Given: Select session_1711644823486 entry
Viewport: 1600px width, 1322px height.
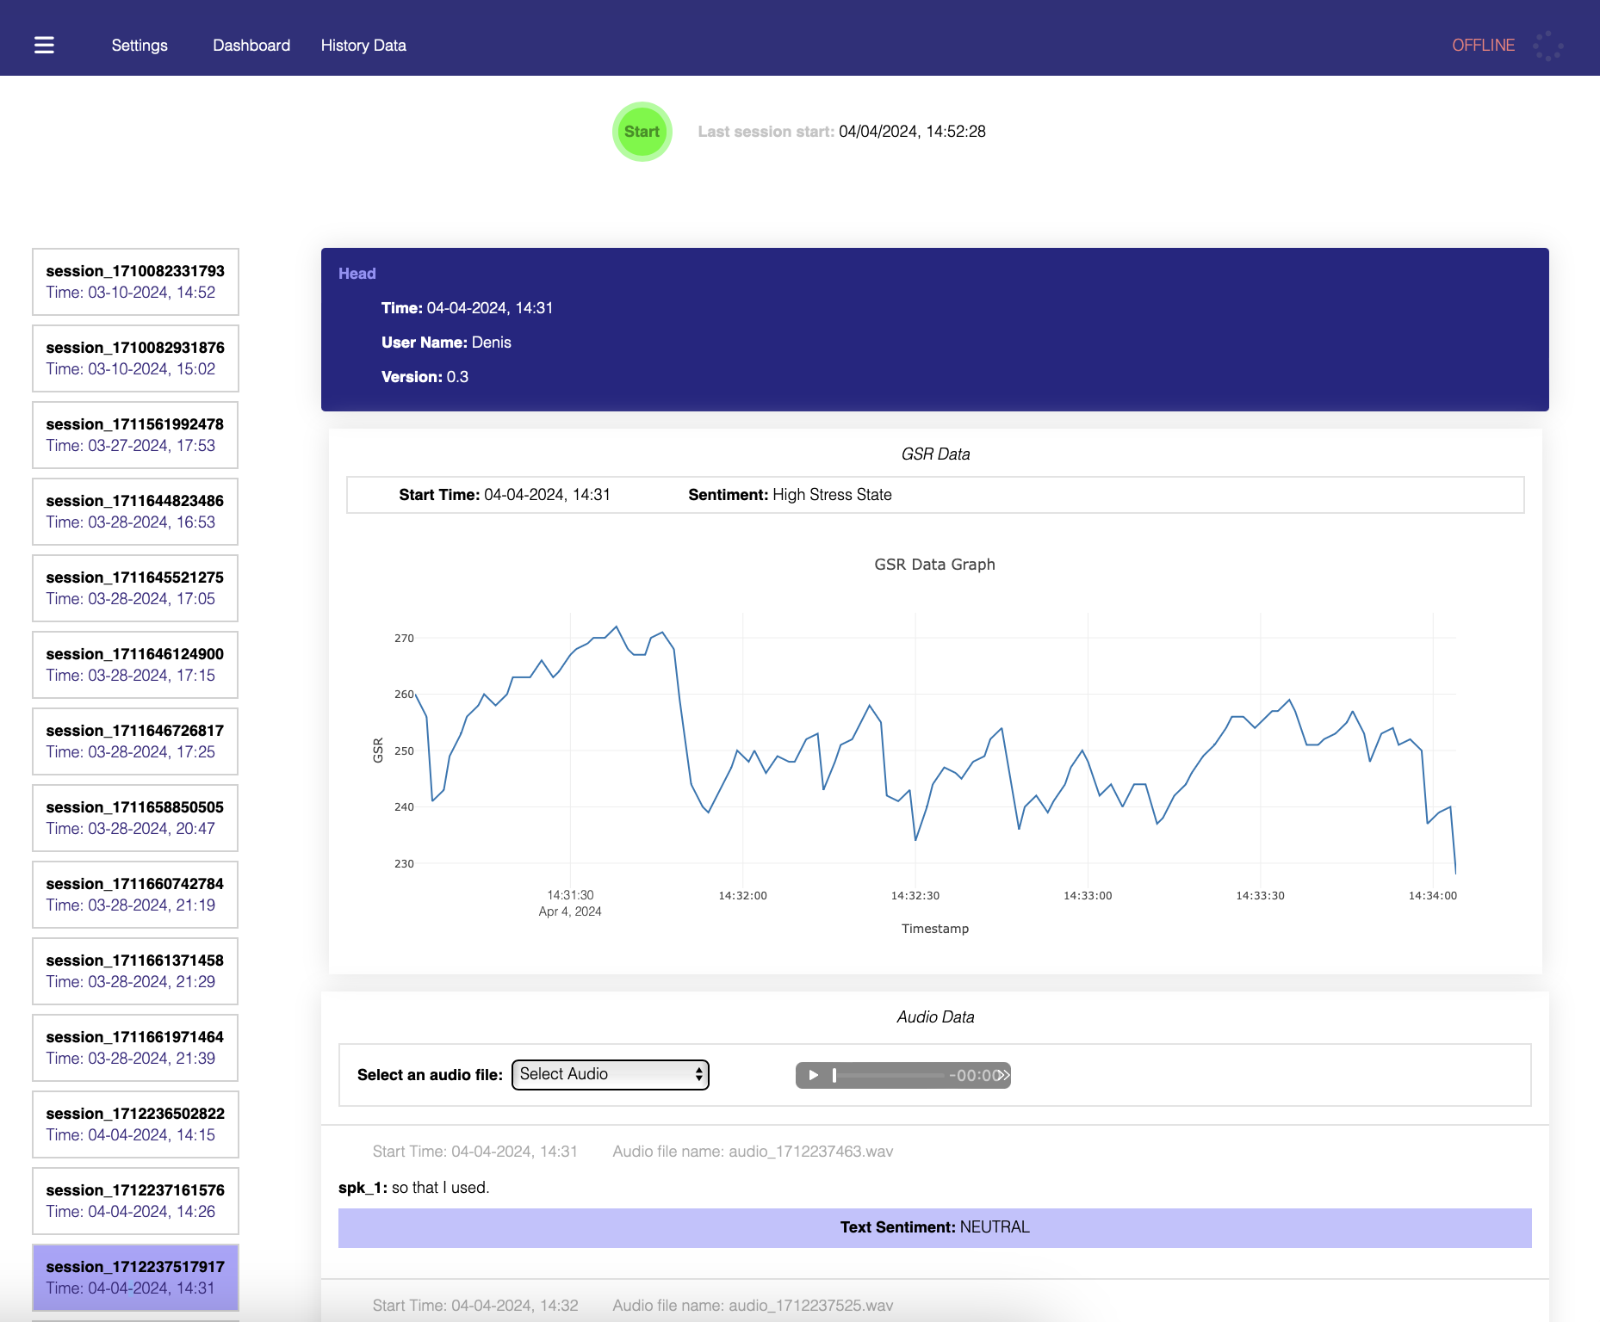Looking at the screenshot, I should click(x=135, y=511).
